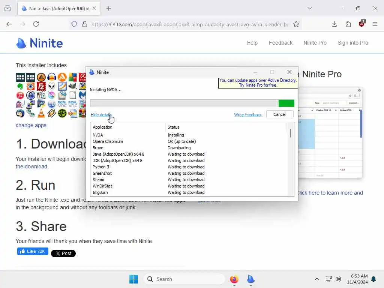The image size is (384, 288).
Task: Click the AIMP app icon
Action: point(41,77)
